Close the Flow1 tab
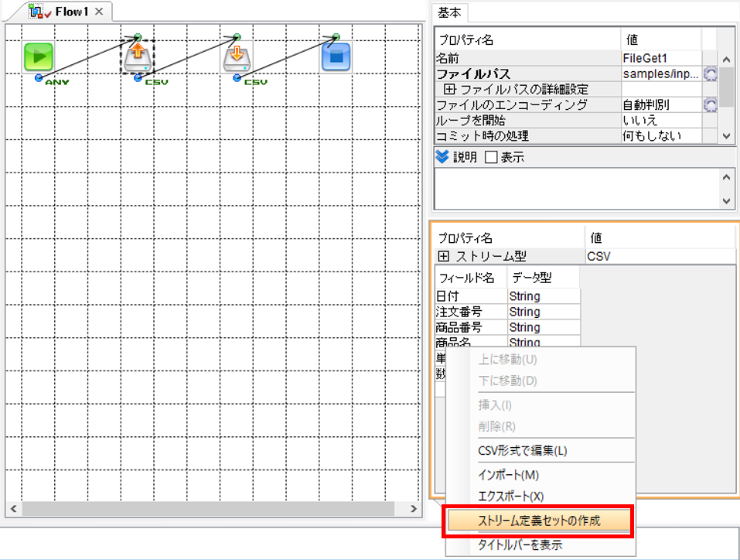This screenshot has height=560, width=740. click(x=99, y=12)
